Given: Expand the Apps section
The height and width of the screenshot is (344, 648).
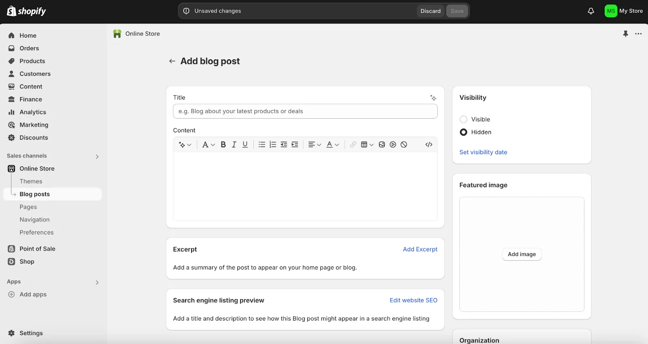Looking at the screenshot, I should 97,282.
